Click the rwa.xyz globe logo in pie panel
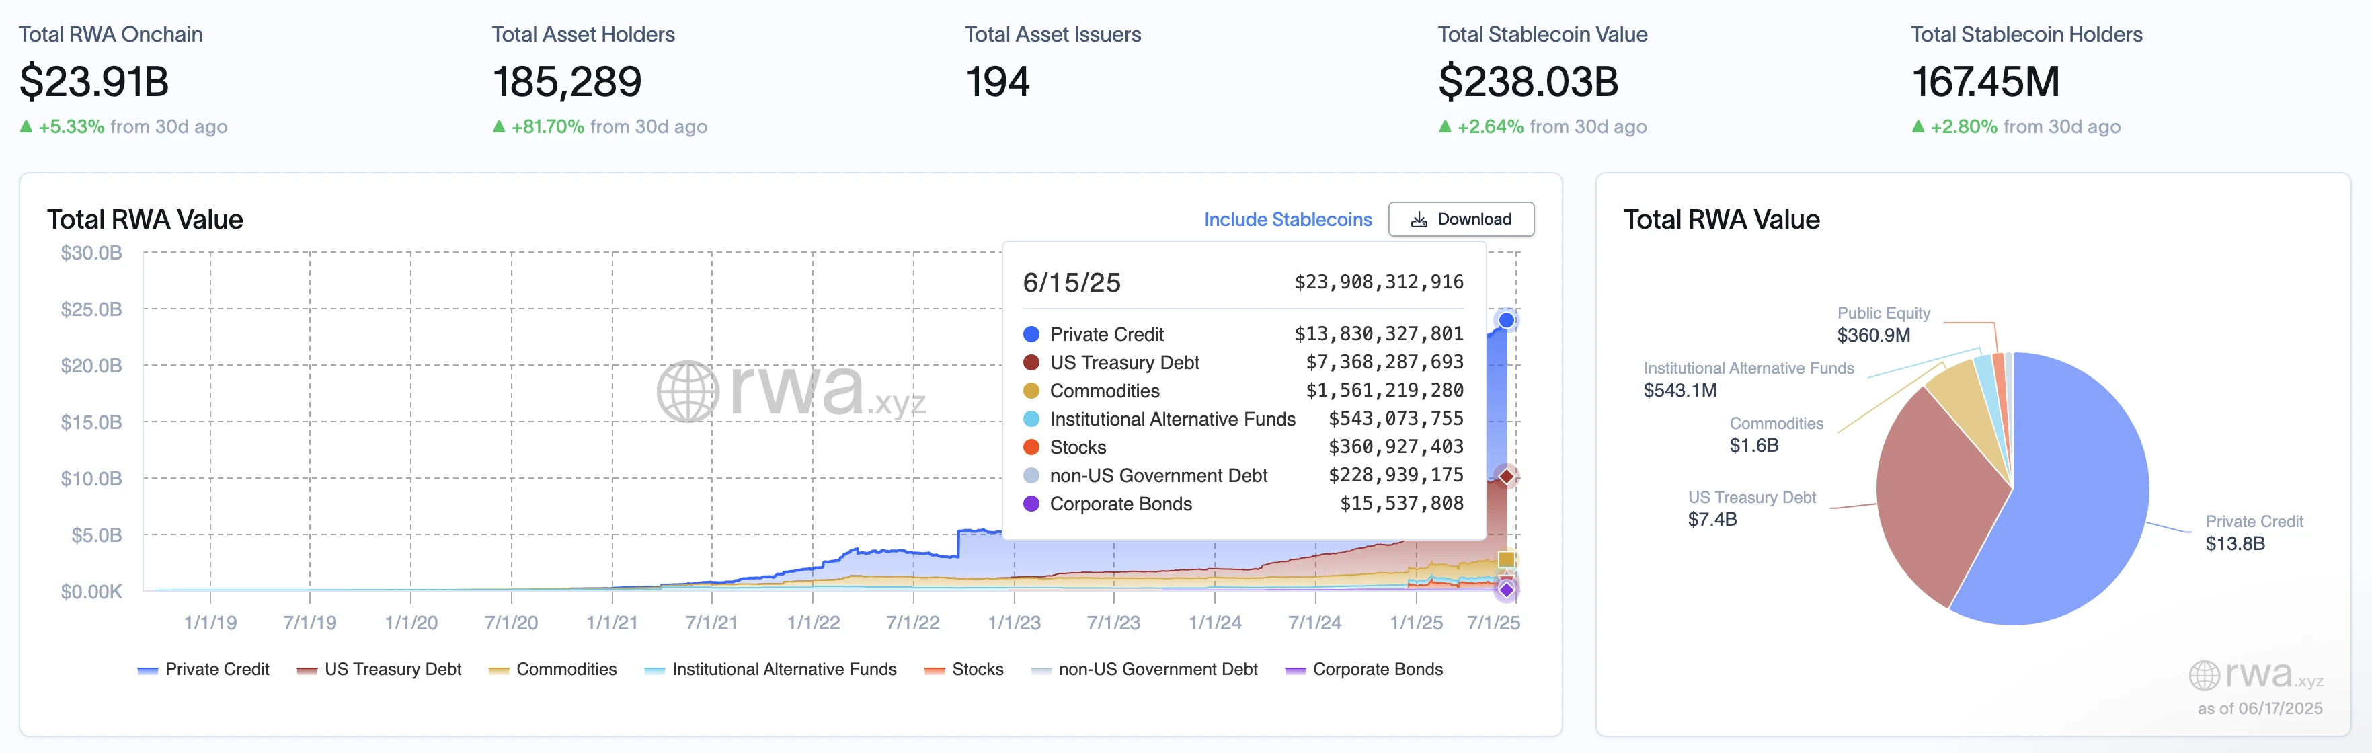Screen dimensions: 2372x753 tap(2205, 676)
